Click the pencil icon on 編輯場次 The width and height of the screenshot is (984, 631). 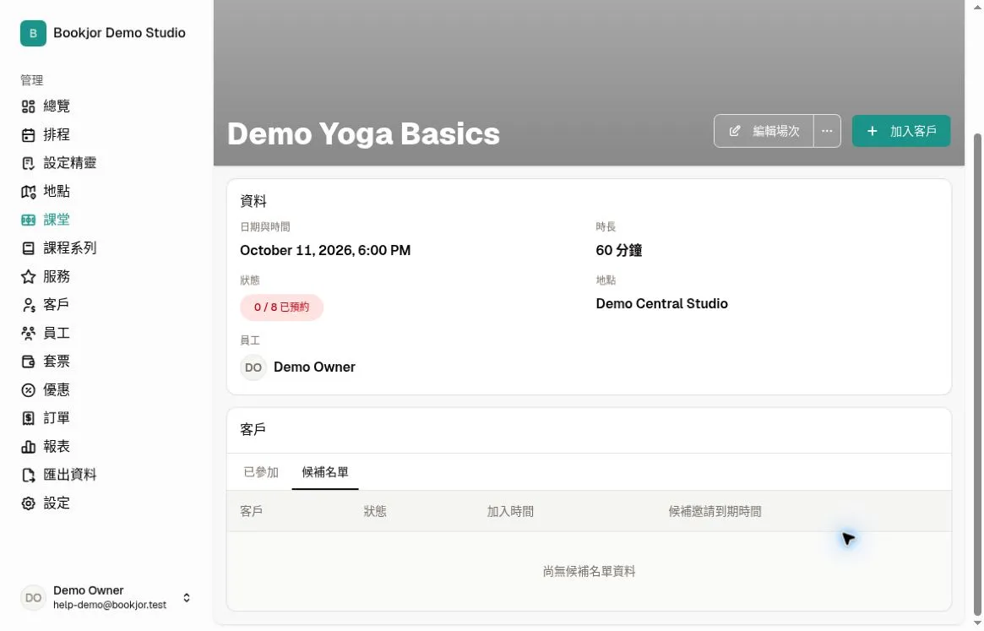[734, 131]
